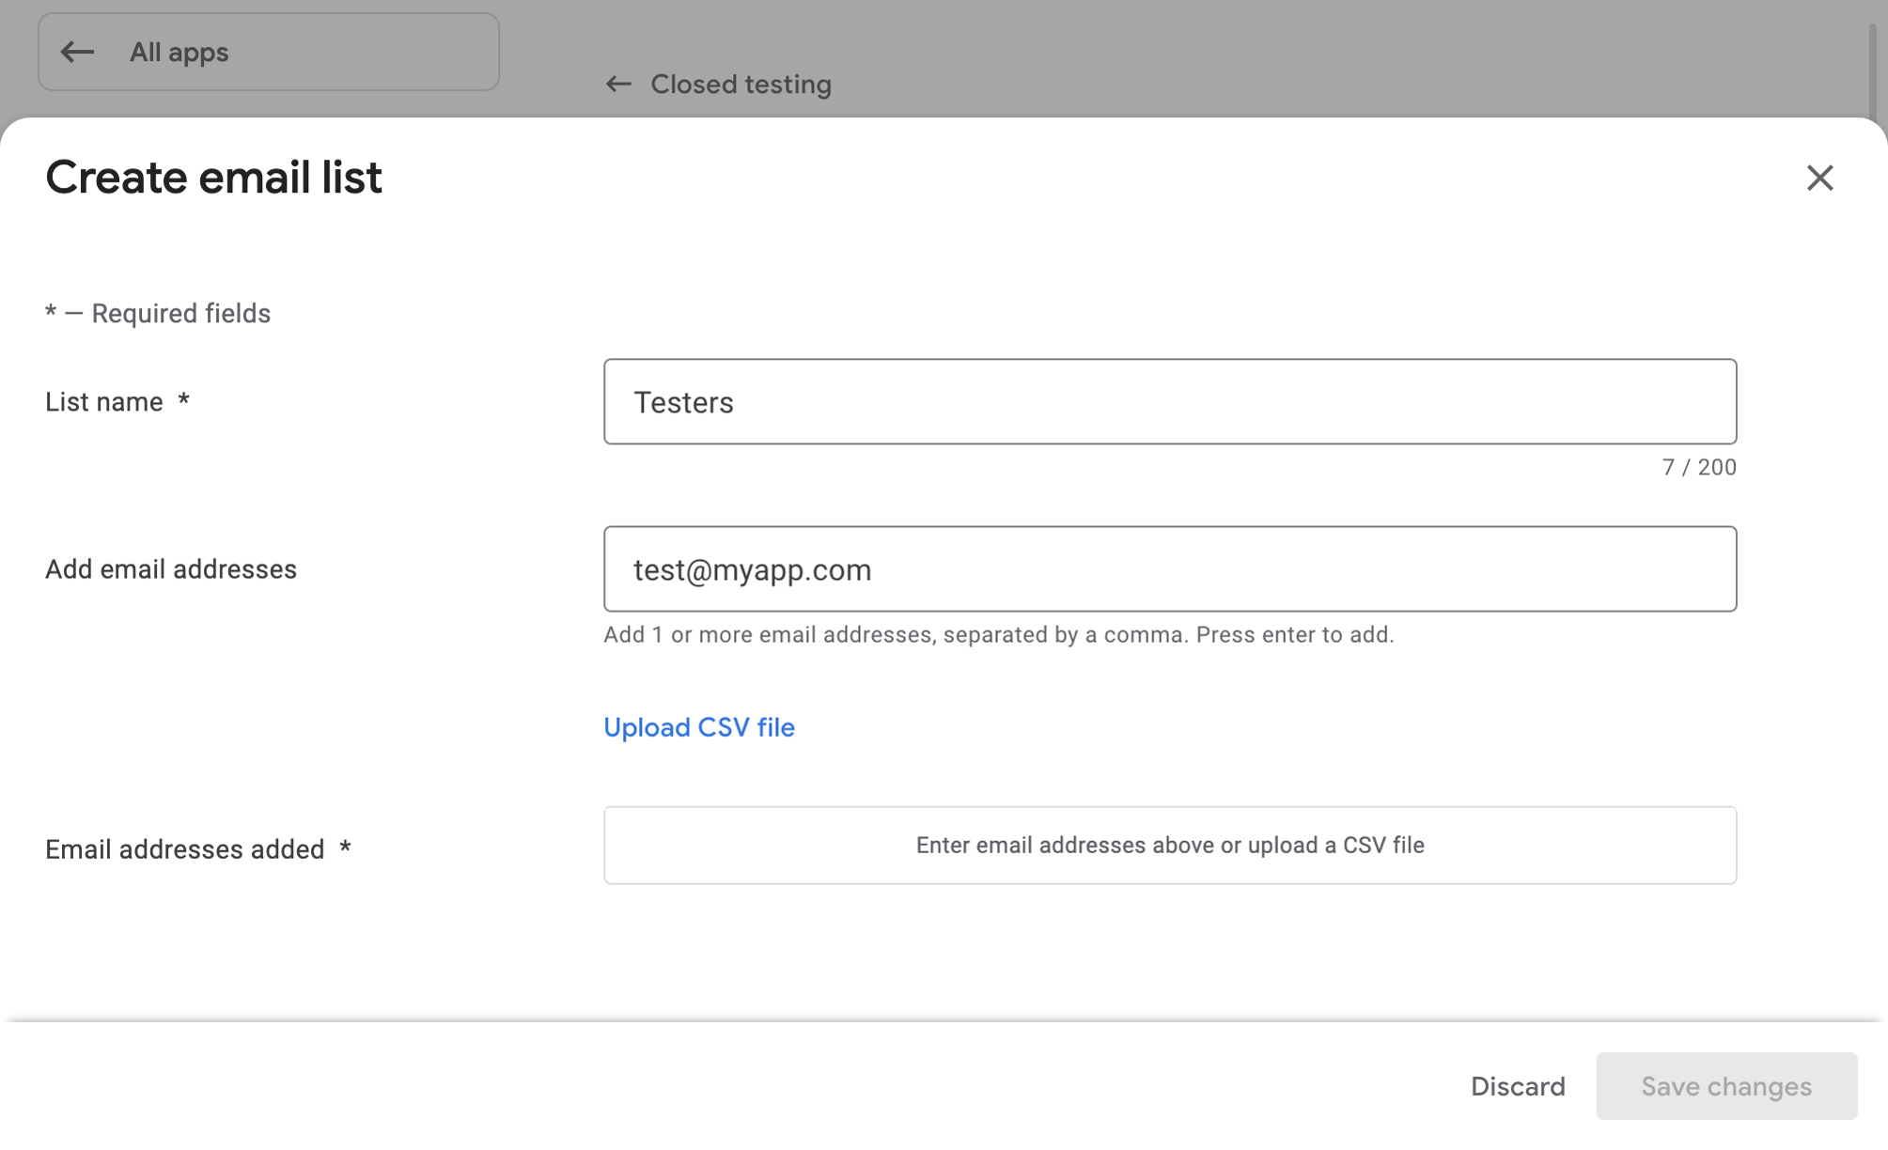The width and height of the screenshot is (1888, 1150).
Task: Click the Closed testing heading text
Action: (x=741, y=85)
